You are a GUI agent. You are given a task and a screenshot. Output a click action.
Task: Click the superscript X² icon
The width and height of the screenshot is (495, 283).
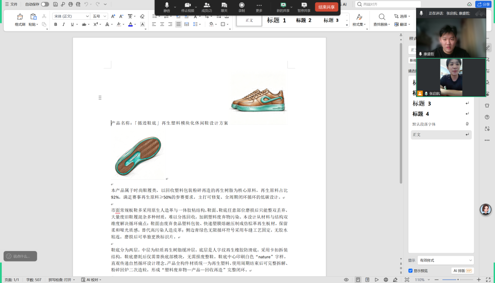pos(95,24)
